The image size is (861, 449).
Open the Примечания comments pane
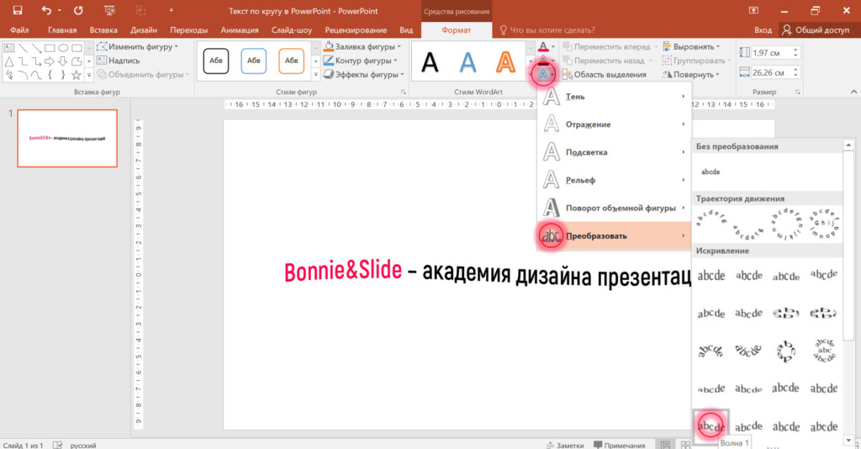(620, 445)
